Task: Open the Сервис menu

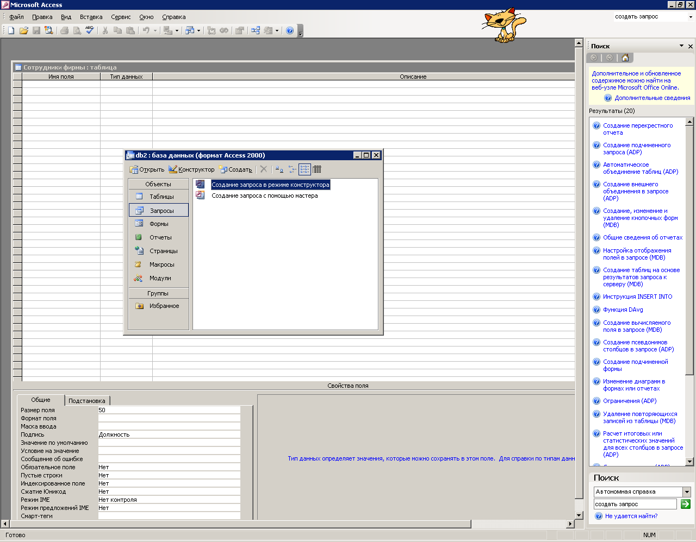Action: tap(121, 17)
